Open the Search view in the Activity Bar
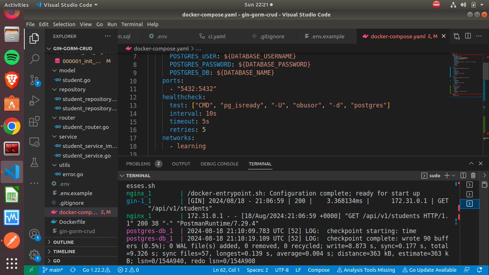The image size is (489, 275). tap(34, 60)
